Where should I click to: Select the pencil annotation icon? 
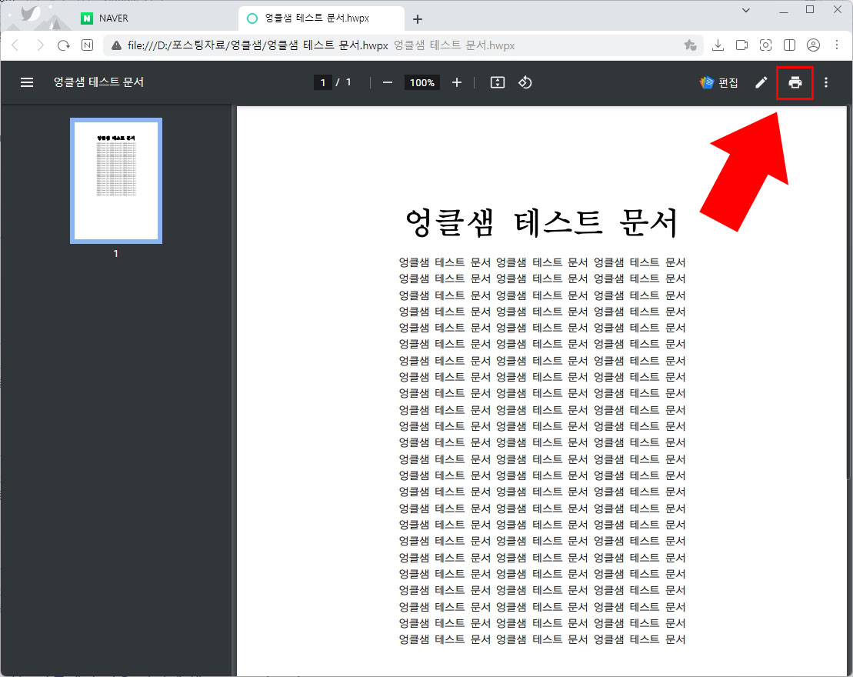point(761,82)
